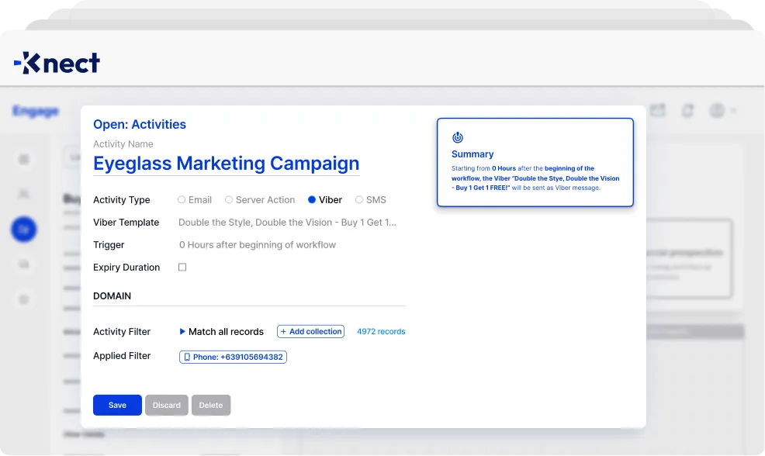Image resolution: width=765 pixels, height=456 pixels.
Task: Select the Viber radio button
Action: [x=312, y=200]
